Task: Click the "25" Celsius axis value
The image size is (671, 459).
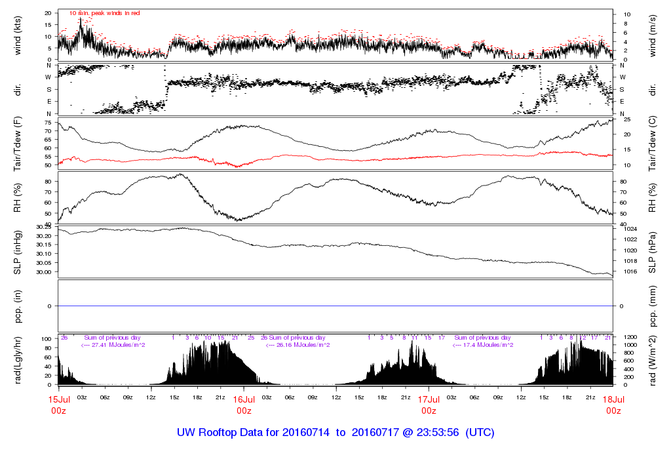Action: click(x=627, y=119)
